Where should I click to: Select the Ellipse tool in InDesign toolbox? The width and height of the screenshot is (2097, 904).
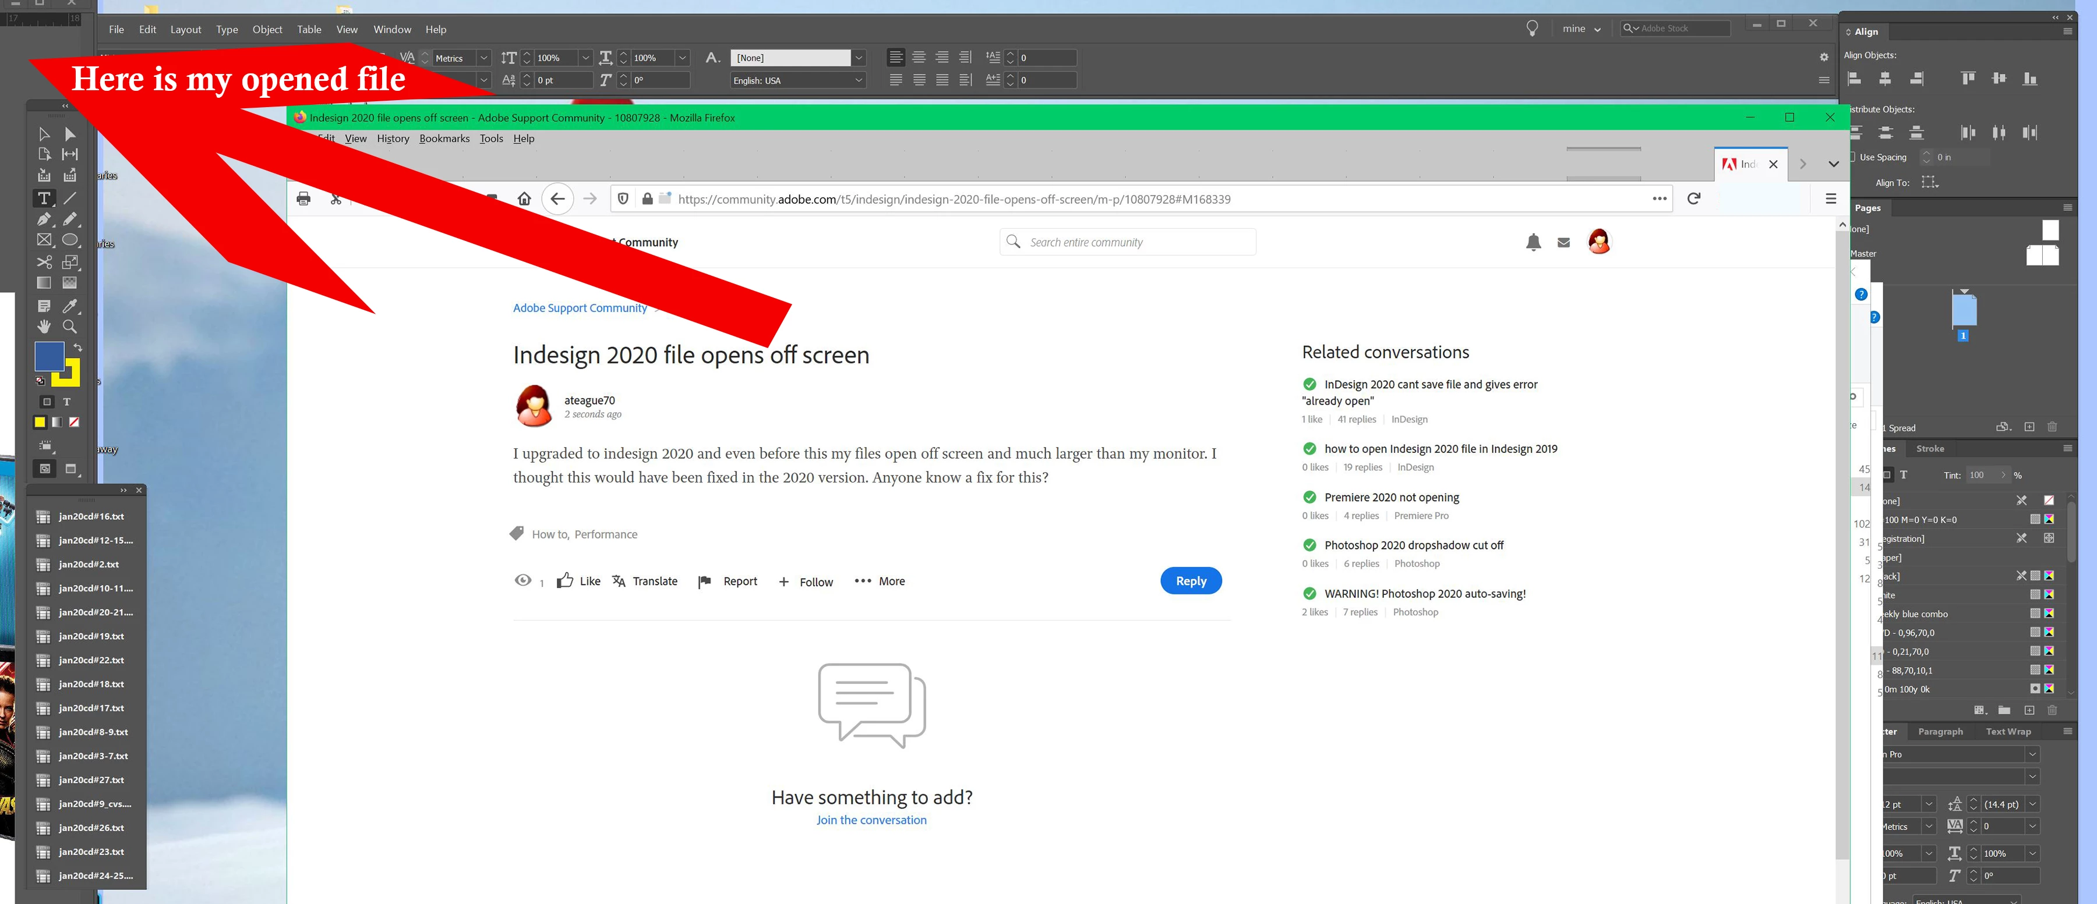70,240
